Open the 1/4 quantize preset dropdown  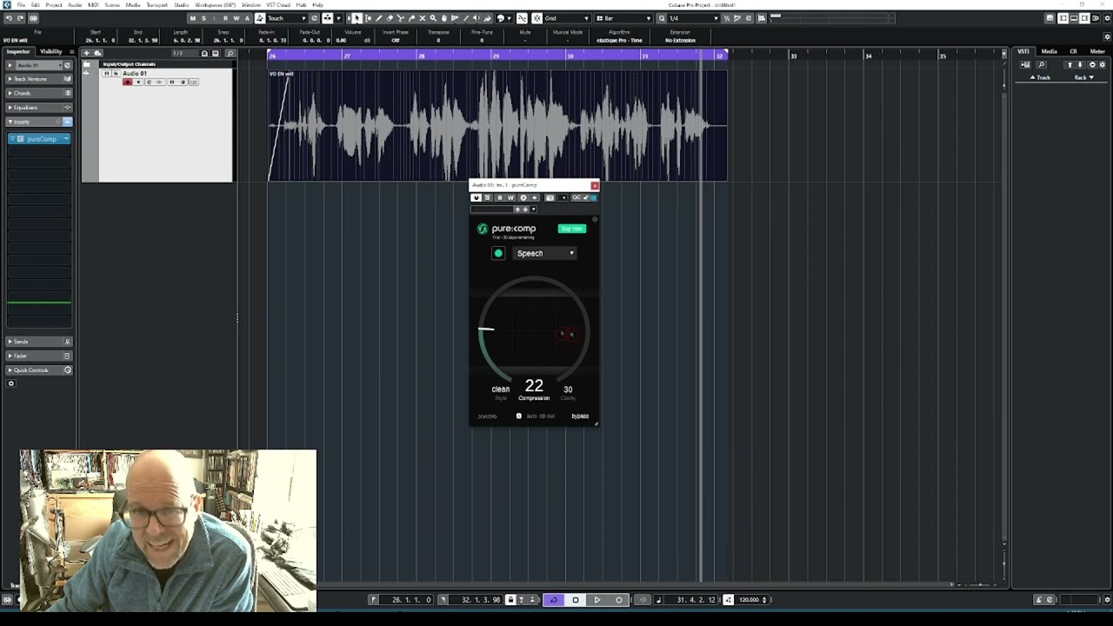pyautogui.click(x=693, y=18)
